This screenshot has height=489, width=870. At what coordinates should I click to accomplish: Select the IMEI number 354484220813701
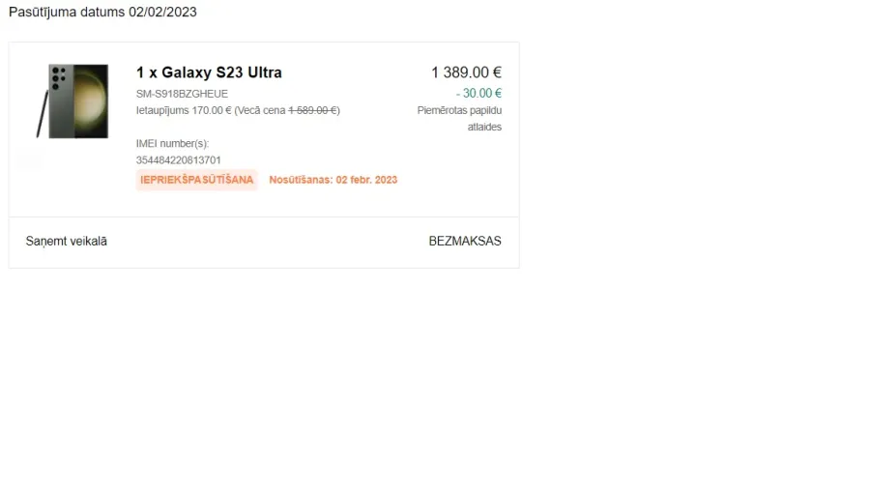point(179,160)
